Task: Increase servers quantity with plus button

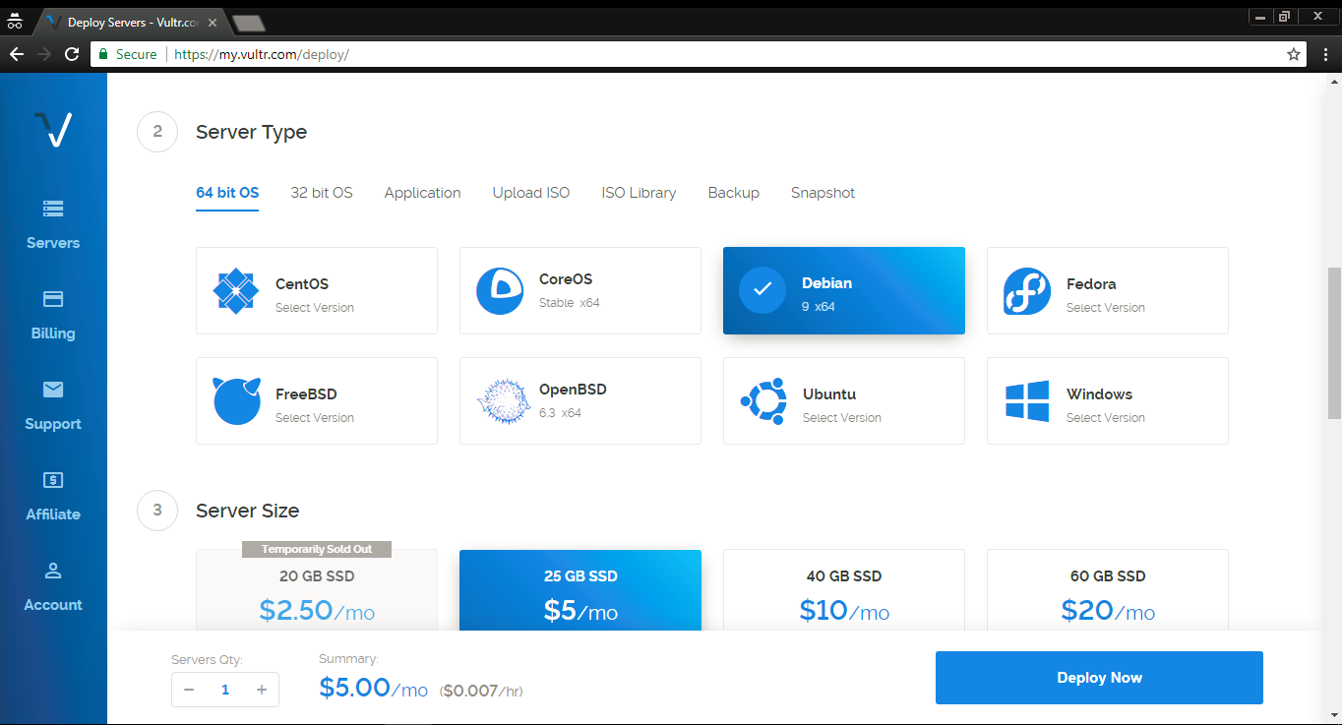Action: [262, 690]
